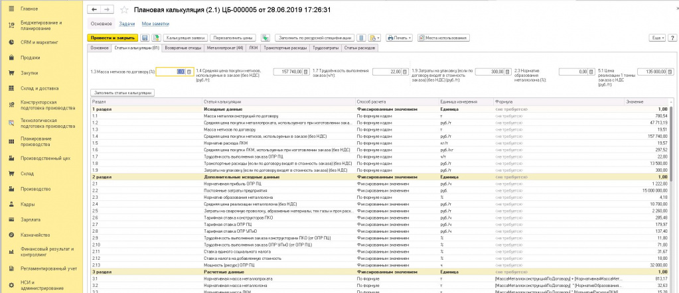The height and width of the screenshot is (293, 679).
Task: Open Технологическая подготовка производства section
Action: coord(42,123)
